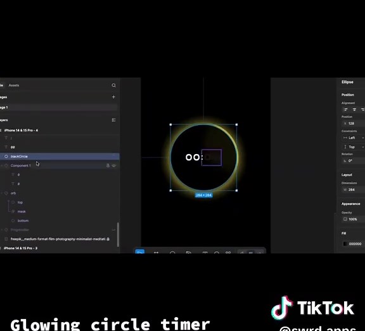Collapse the Component 1 layer group
This screenshot has width=365, height=331.
point(1,165)
